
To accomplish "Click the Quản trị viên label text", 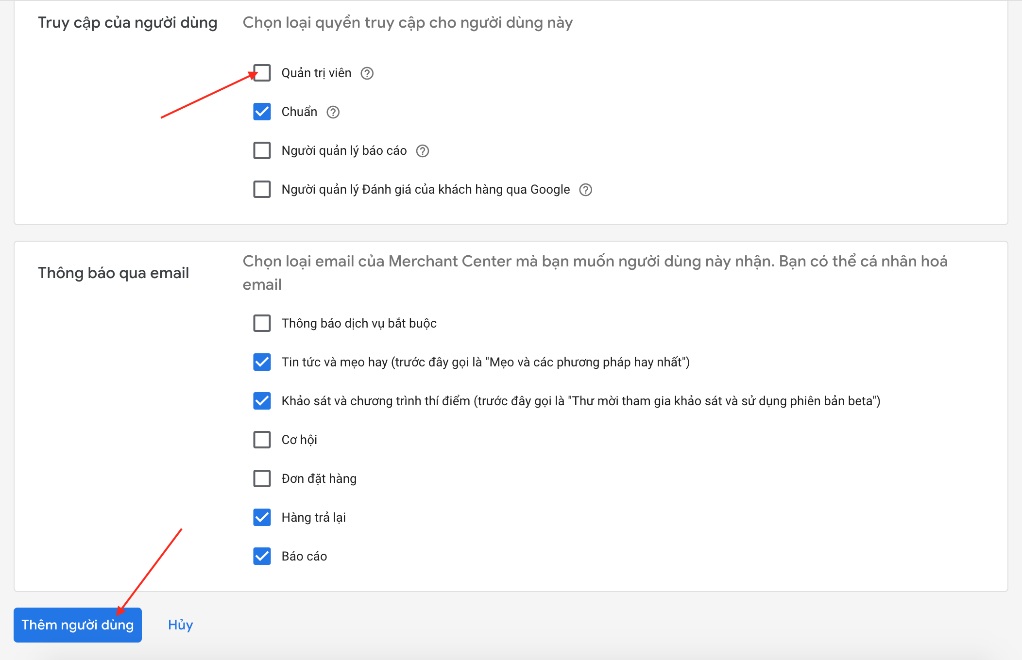I will coord(316,73).
